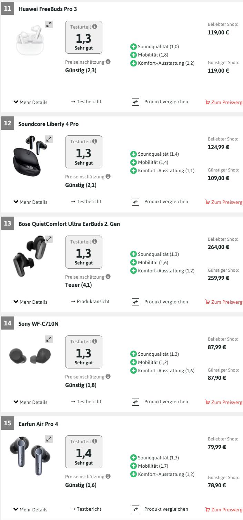The image size is (243, 520).
Task: Click compare icon for Huawei FreeBuds Pro 3
Action: click(135, 102)
